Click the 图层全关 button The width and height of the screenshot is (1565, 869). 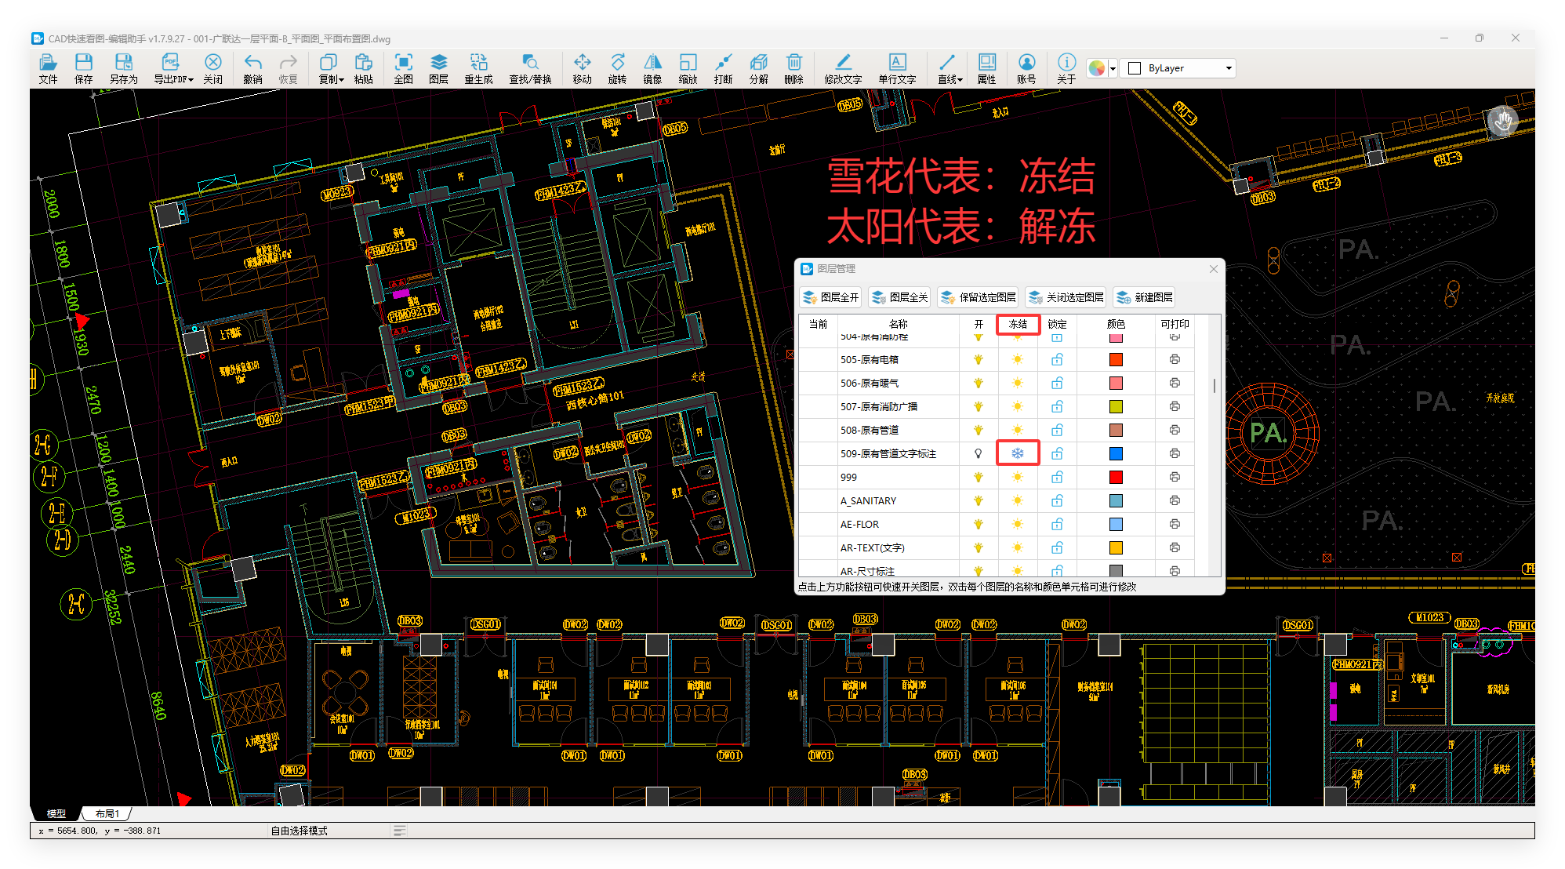(x=899, y=297)
